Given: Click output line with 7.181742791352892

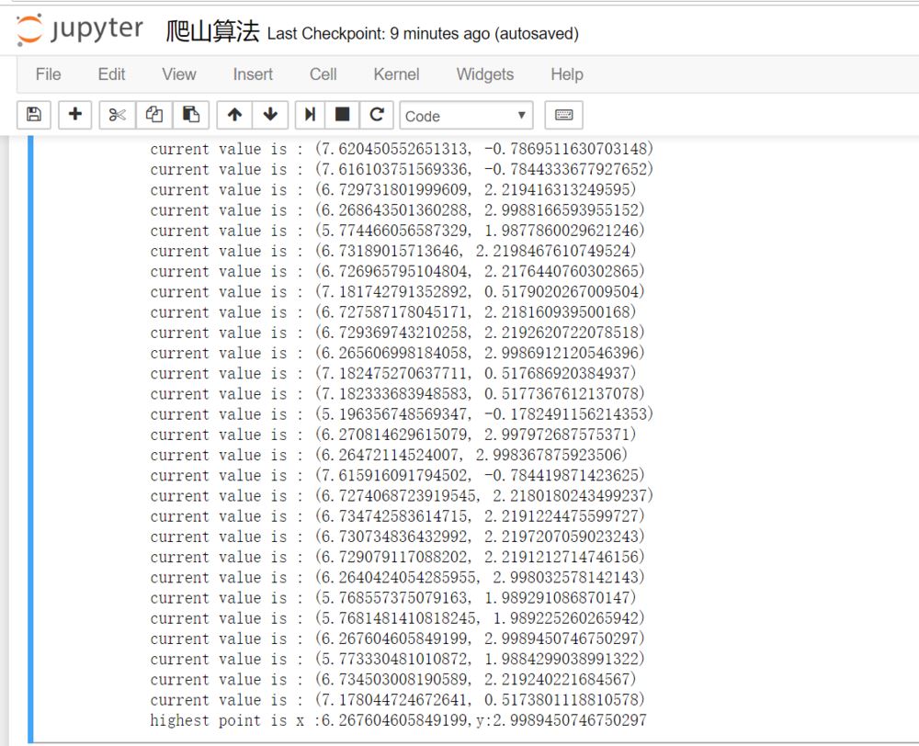Looking at the screenshot, I should [x=397, y=291].
